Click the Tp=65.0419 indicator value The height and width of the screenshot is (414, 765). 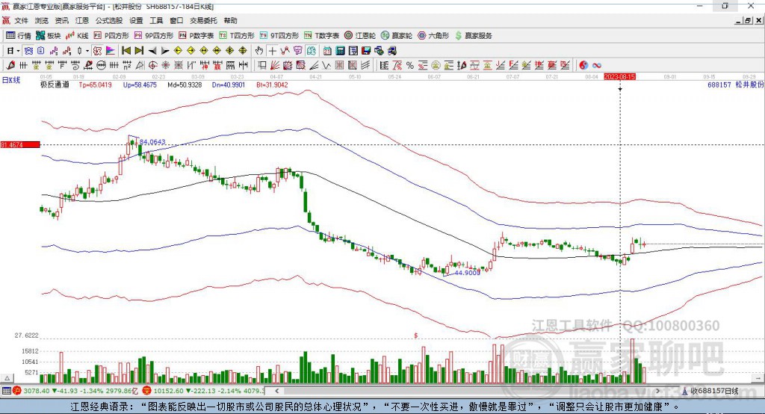pos(95,85)
